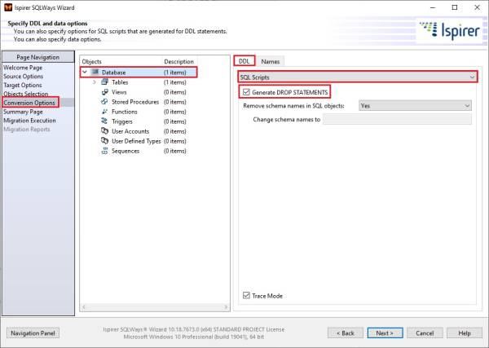Click the Views object icon
489x348 pixels.
click(104, 92)
